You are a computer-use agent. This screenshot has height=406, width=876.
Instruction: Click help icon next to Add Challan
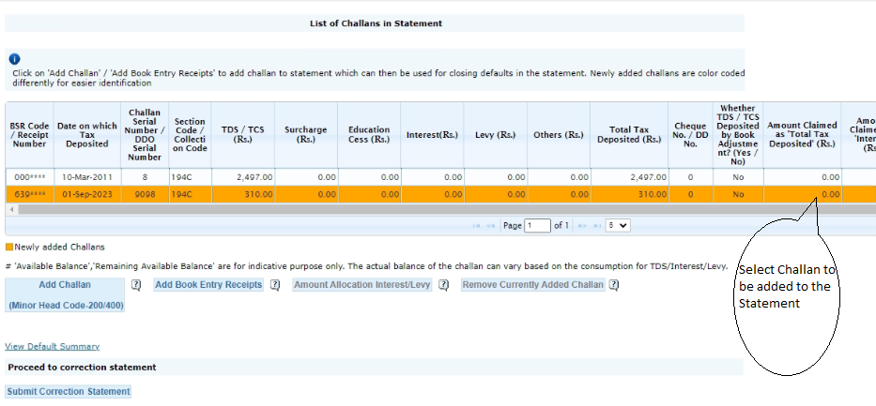pyautogui.click(x=136, y=285)
